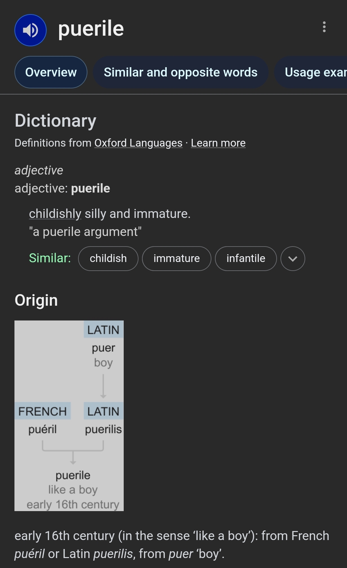
Task: Select the immature synonym chip
Action: tap(176, 258)
